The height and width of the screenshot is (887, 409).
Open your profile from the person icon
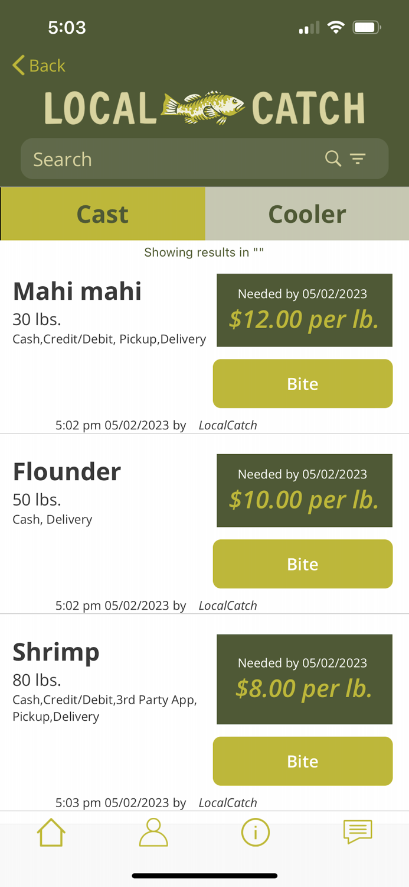(x=153, y=832)
